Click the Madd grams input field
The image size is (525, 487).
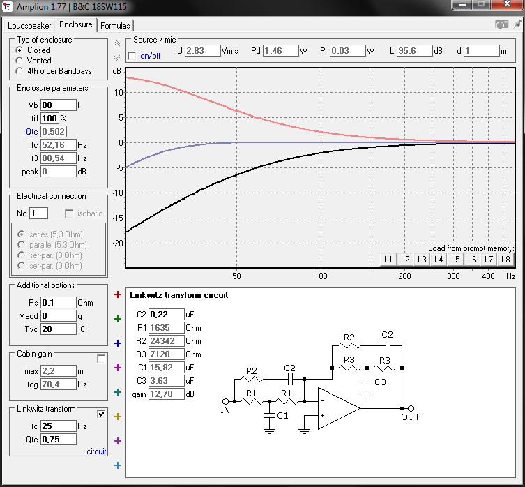59,316
